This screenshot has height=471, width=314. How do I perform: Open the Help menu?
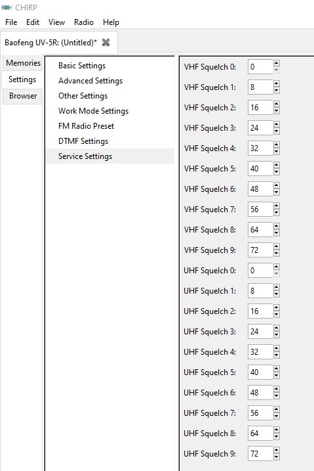111,22
